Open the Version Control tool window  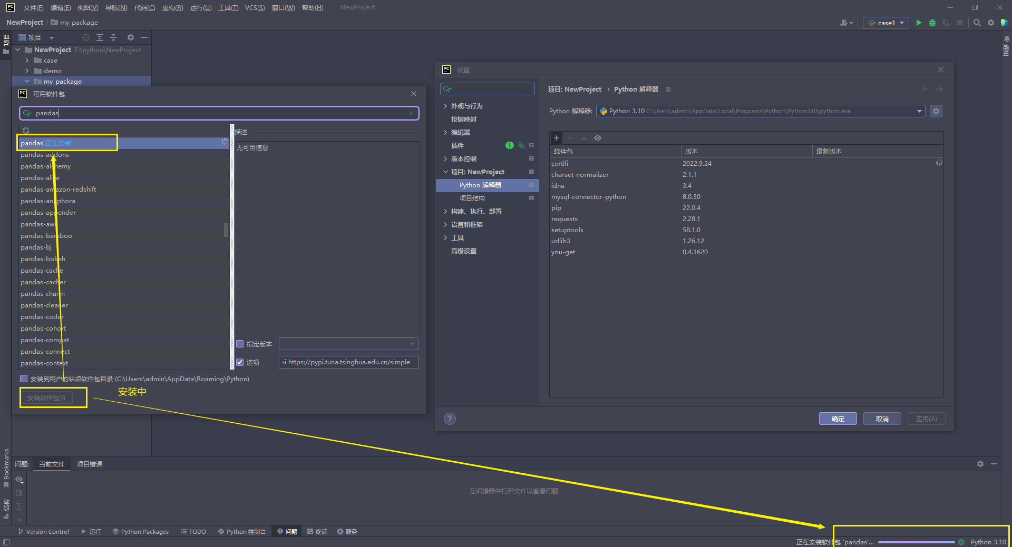click(43, 532)
